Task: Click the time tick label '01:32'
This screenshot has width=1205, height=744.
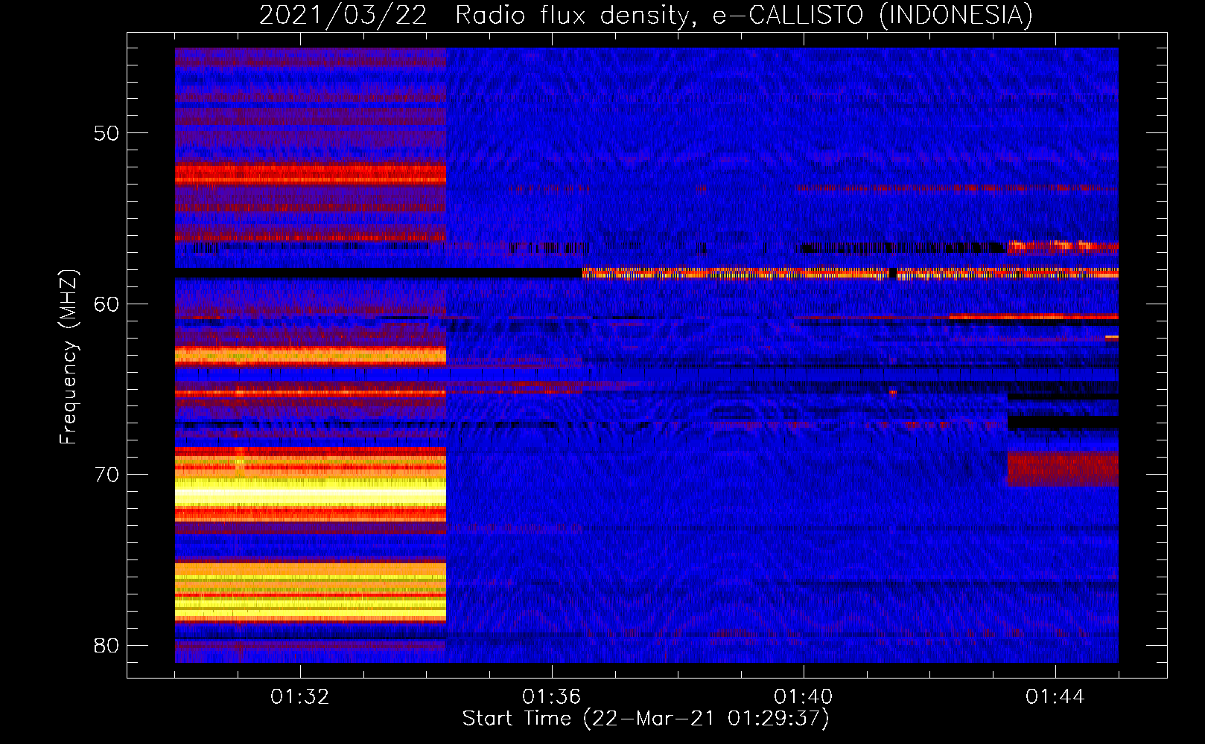Action: 300,697
